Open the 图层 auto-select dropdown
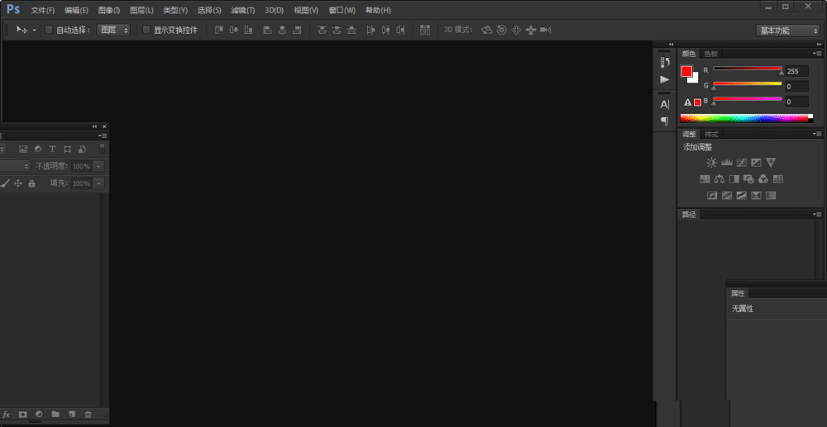This screenshot has width=827, height=427. tap(113, 30)
